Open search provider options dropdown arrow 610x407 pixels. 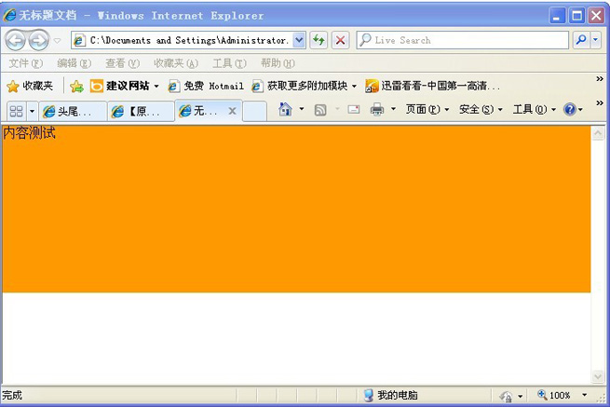(596, 40)
